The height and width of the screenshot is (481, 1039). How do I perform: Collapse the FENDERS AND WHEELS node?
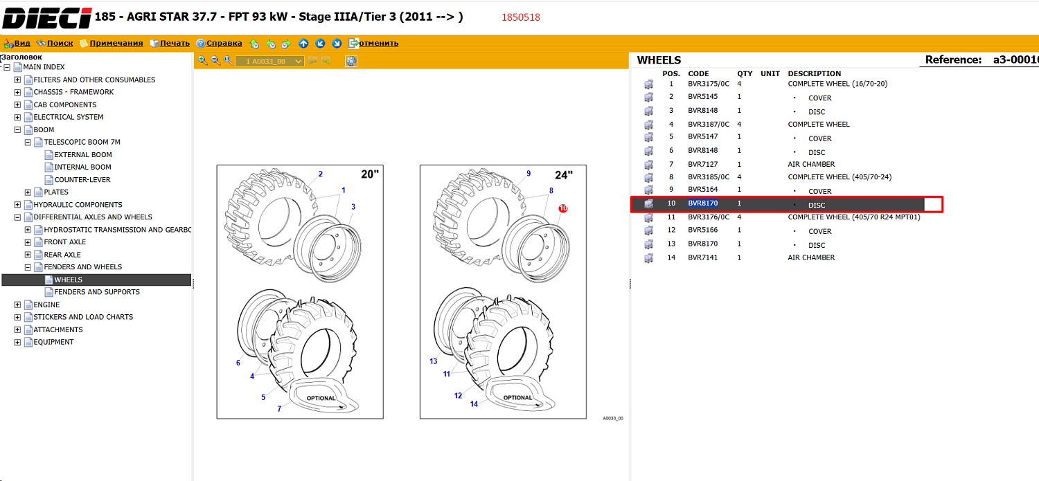28,267
